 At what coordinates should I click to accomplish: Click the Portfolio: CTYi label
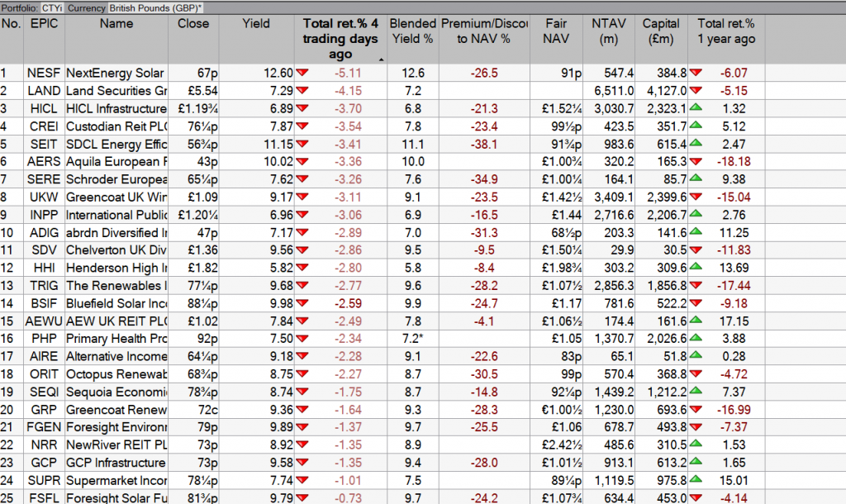32,8
